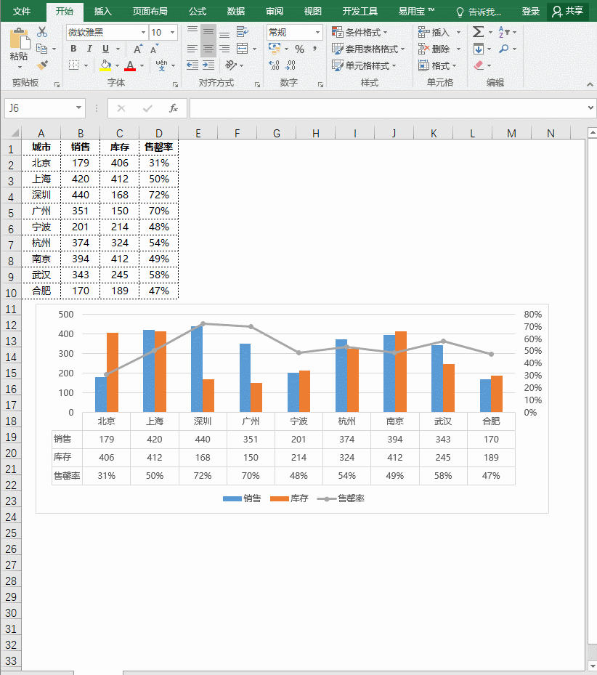
Task: Open the font name dropdown
Action: [x=143, y=32]
